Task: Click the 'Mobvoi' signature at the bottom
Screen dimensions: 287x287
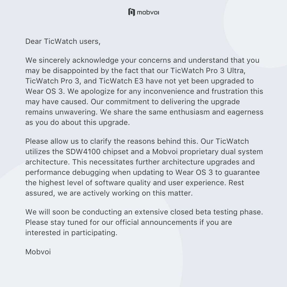Action: (38, 251)
